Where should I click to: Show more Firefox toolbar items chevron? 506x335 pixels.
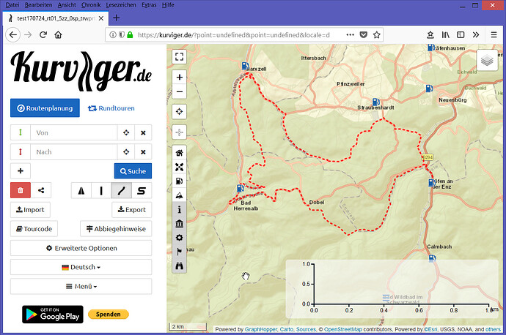[476, 35]
